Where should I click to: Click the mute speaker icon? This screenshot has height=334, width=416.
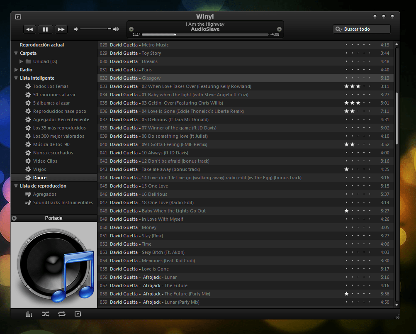tap(75, 29)
